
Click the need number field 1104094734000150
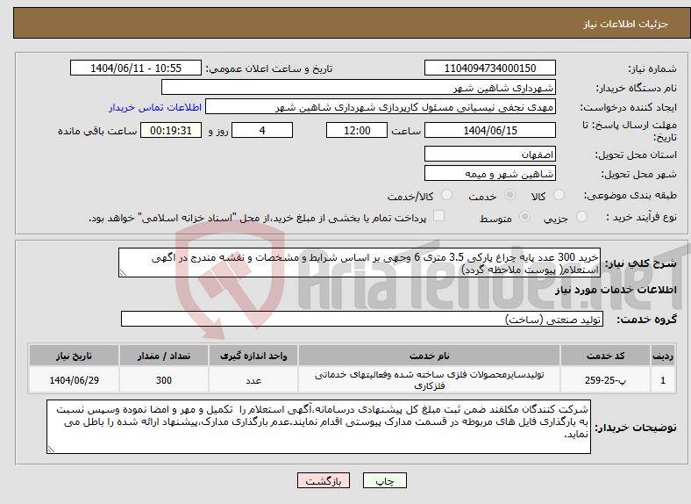490,68
